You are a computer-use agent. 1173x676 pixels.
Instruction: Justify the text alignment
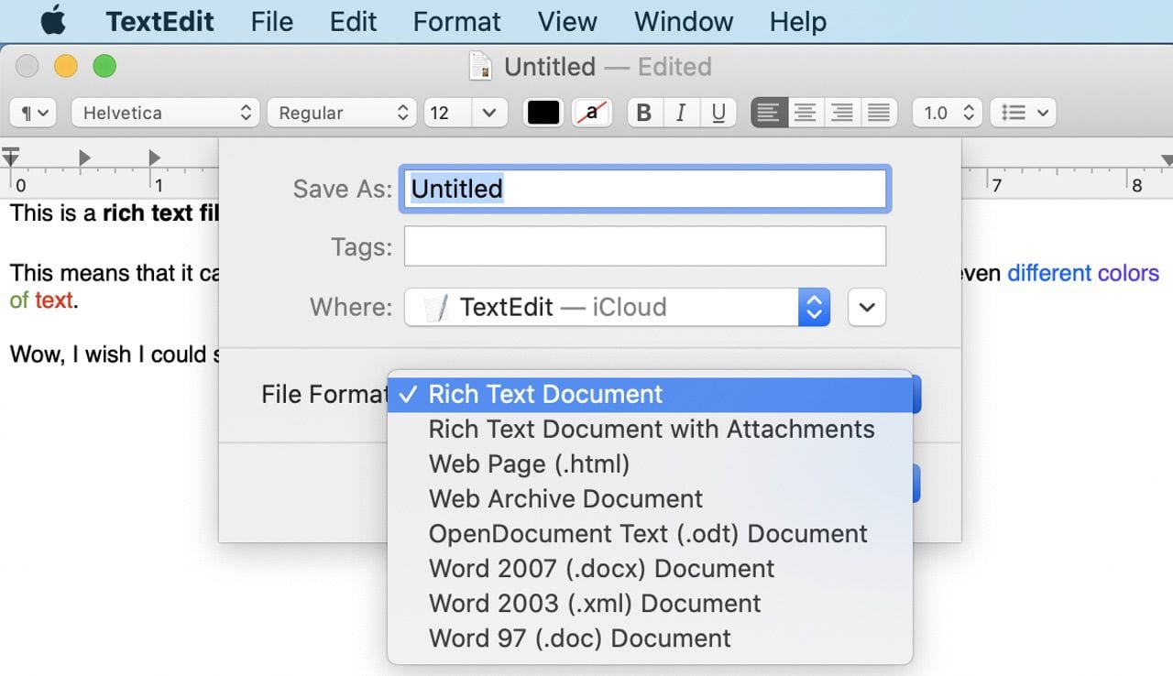point(878,113)
